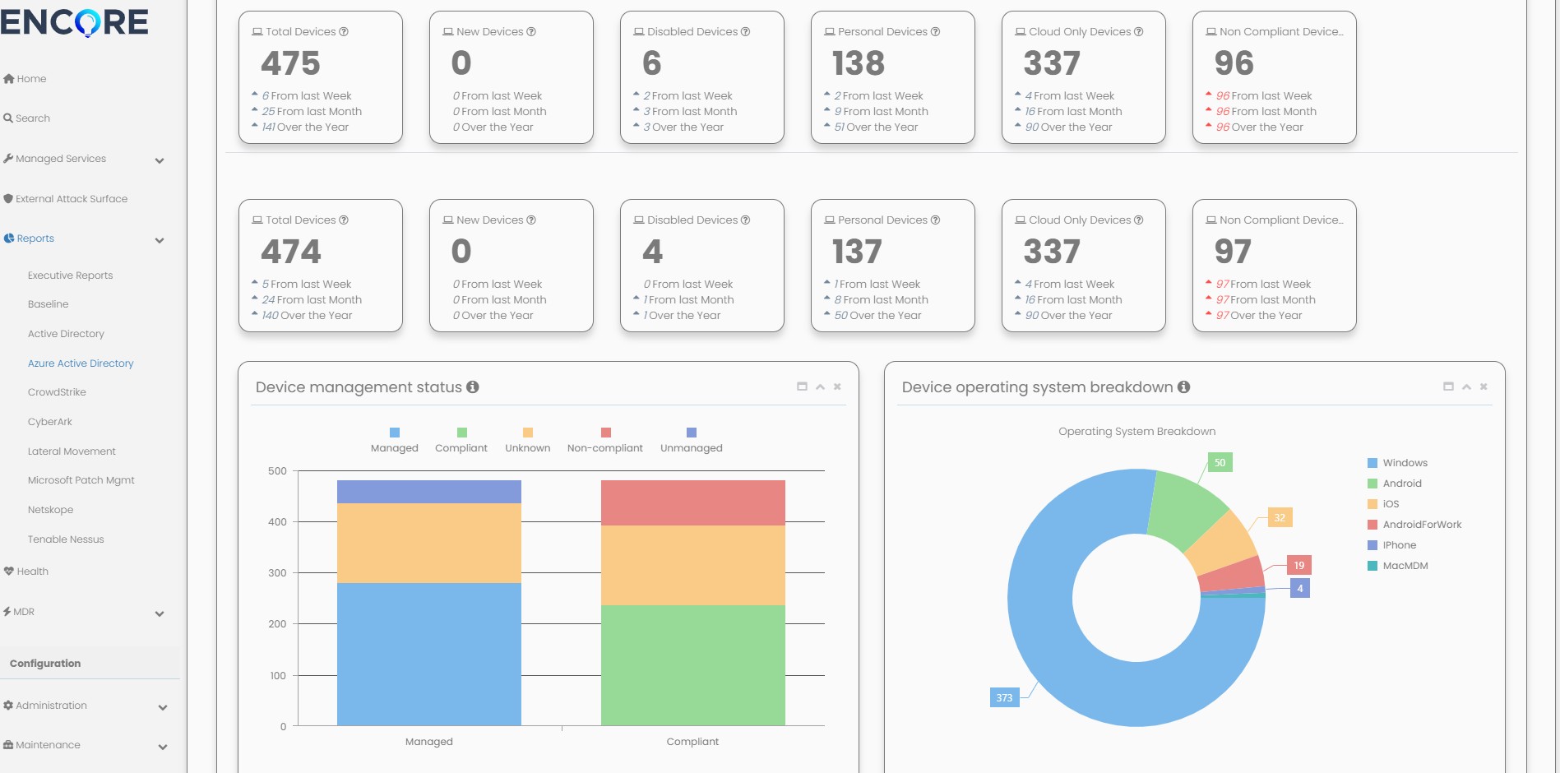Collapse the Device management status panel
Viewport: 1560px width, 773px height.
(820, 386)
